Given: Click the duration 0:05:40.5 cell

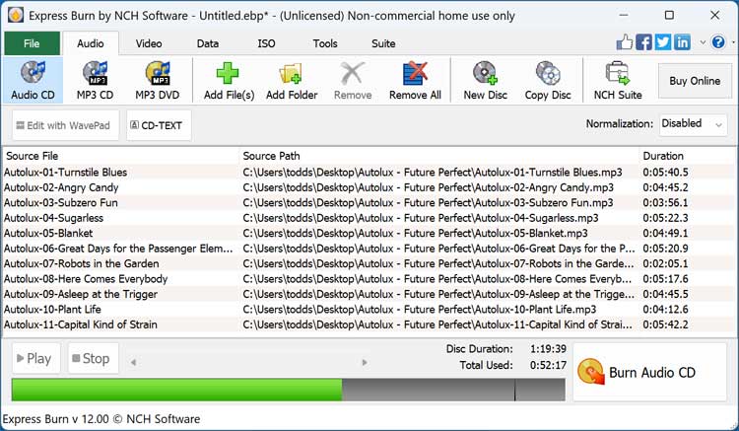Looking at the screenshot, I should coord(665,173).
